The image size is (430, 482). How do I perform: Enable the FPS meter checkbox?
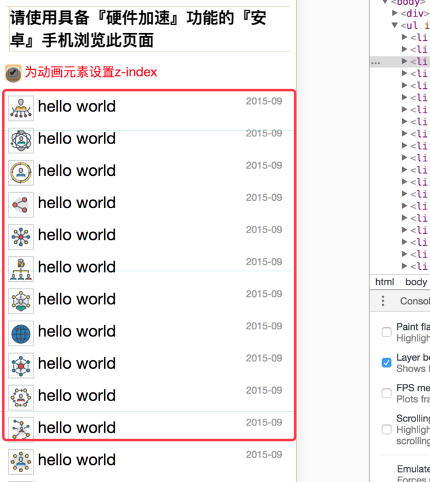pyautogui.click(x=387, y=393)
